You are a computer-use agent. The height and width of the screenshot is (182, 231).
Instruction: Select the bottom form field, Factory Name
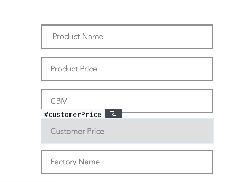(x=127, y=162)
